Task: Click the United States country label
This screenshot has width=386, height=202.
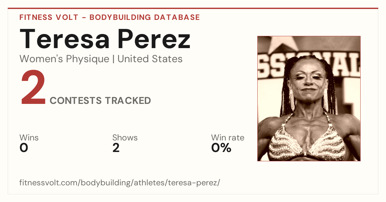Action: [x=150, y=59]
